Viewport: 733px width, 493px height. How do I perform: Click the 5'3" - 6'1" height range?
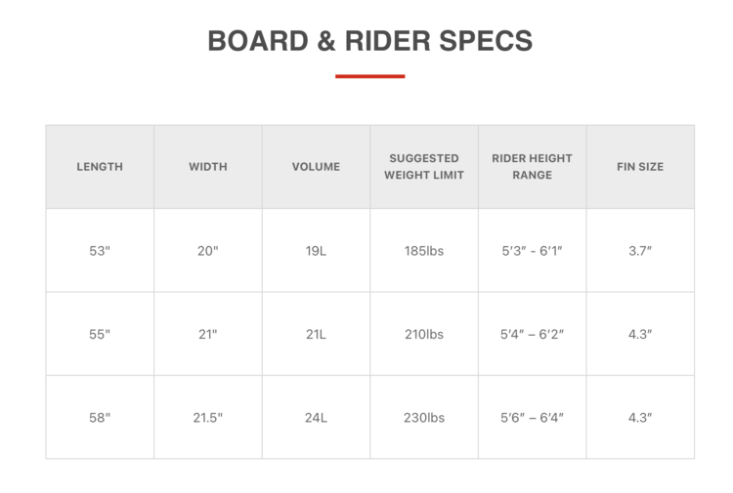[x=532, y=251]
